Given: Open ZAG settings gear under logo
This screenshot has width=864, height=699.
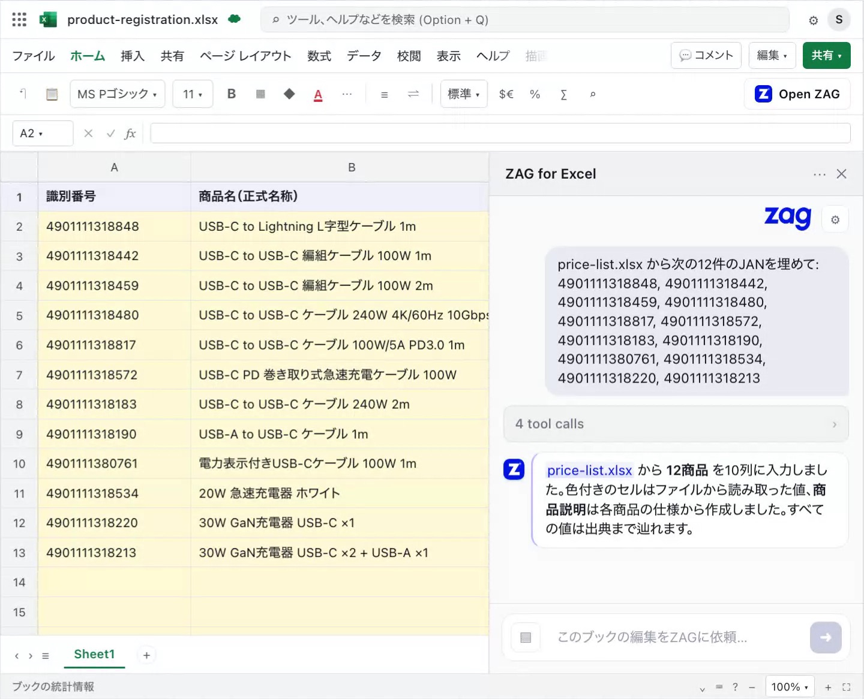Looking at the screenshot, I should click(x=835, y=220).
